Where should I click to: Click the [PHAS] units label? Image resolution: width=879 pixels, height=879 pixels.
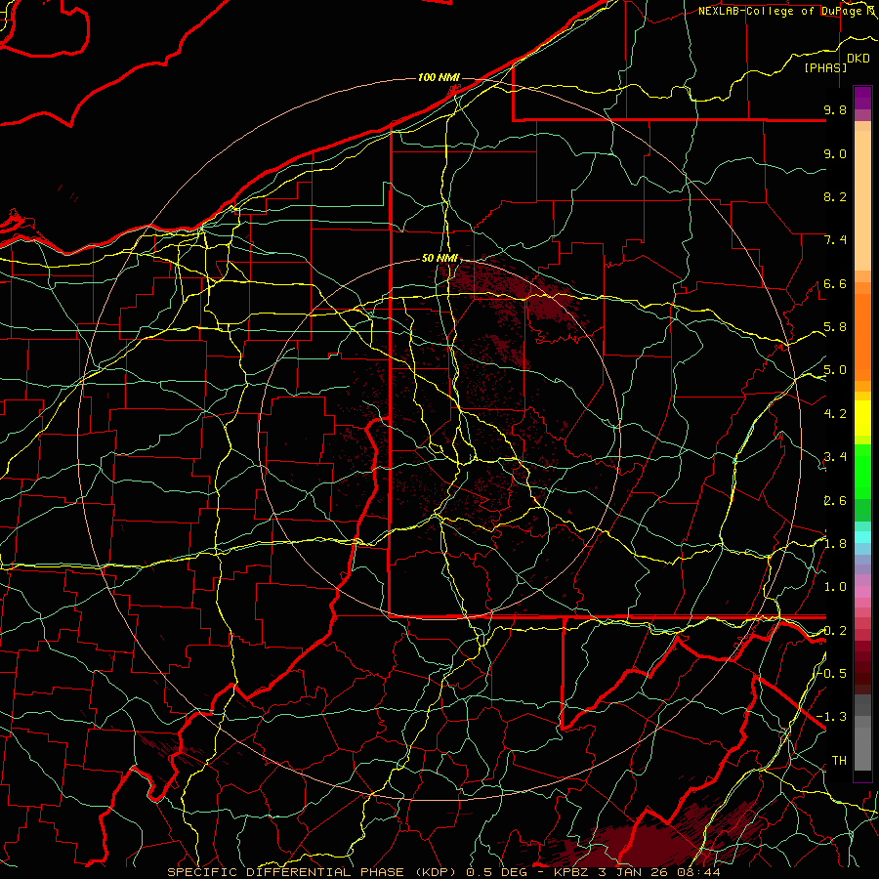[x=825, y=67]
